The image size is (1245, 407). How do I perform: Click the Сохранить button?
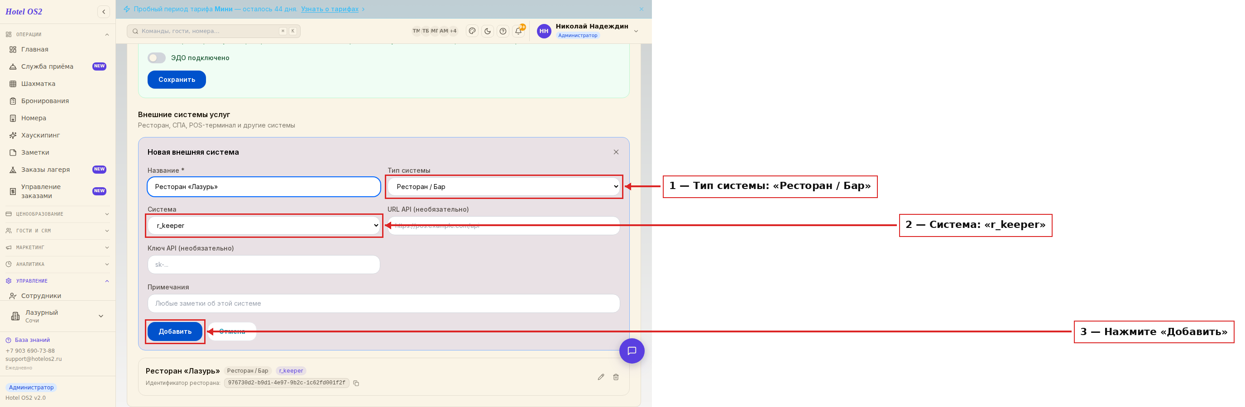[x=177, y=80]
